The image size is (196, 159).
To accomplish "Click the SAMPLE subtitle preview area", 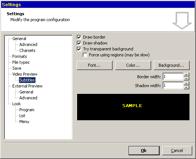I will tap(133, 107).
